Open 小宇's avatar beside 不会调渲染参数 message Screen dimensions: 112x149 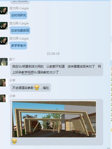click(4, 83)
